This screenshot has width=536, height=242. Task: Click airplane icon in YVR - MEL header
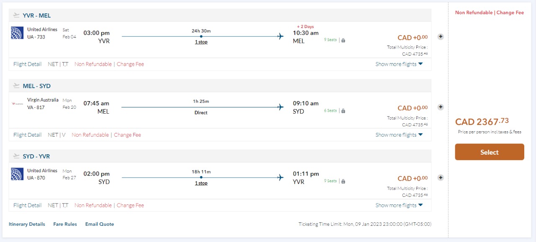(x=16, y=15)
